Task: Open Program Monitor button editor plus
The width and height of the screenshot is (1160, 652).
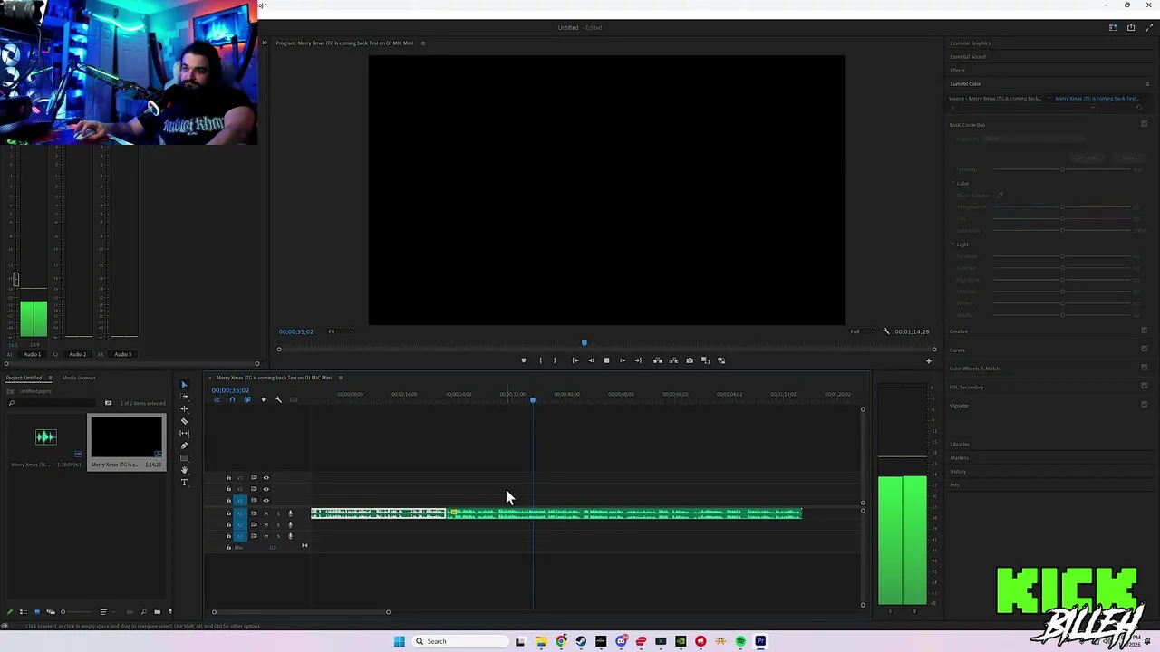Action: (928, 361)
